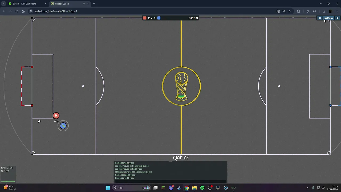Open the Haxball Menü button

329,18
